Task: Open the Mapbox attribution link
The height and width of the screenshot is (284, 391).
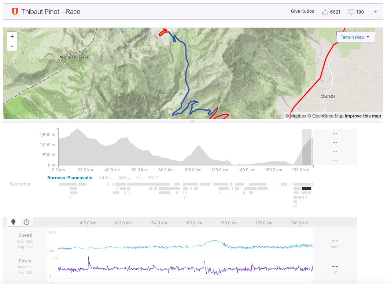Action: [x=296, y=116]
